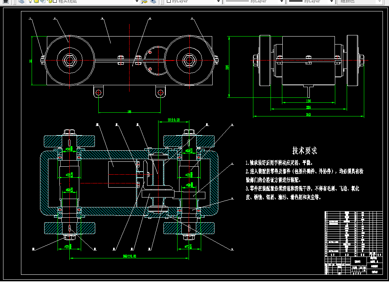Screen dimensions: 389x282
Task: Expand the ByLayer linetype dropdown
Action: click(282, 2)
